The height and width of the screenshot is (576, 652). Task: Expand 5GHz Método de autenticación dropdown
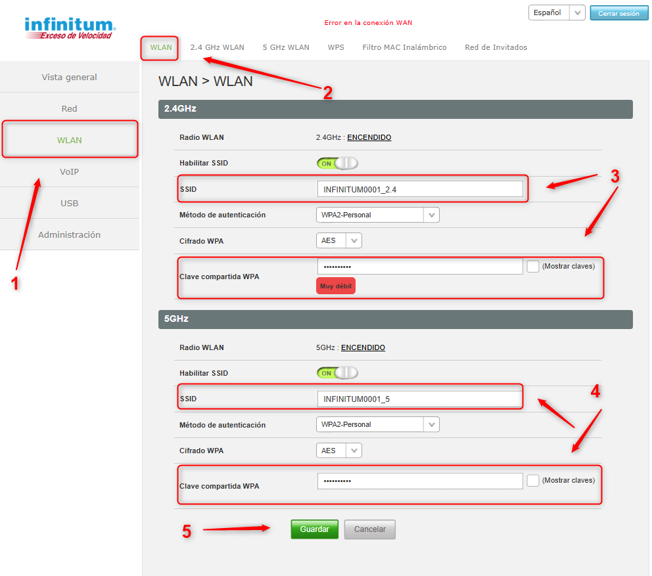[x=377, y=425]
